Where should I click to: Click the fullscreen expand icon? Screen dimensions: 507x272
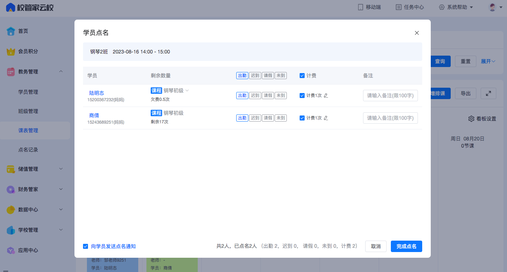pos(488,93)
